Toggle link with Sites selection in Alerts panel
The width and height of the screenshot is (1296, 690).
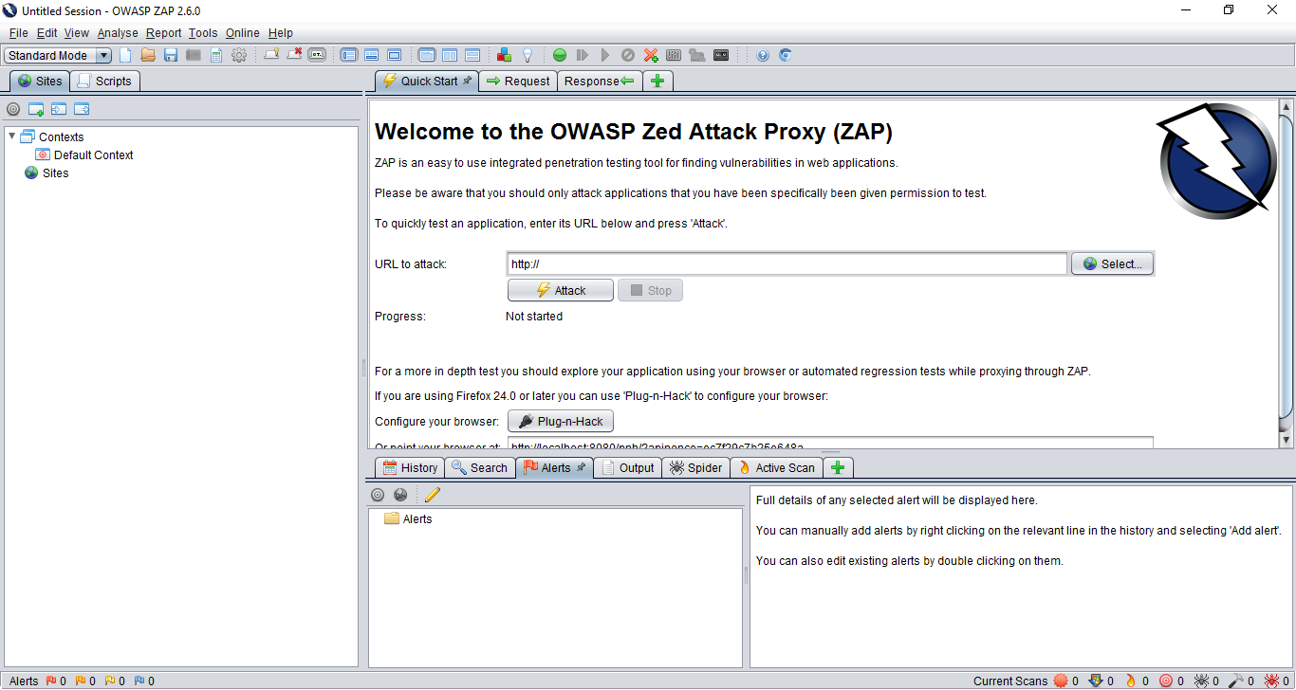[400, 495]
